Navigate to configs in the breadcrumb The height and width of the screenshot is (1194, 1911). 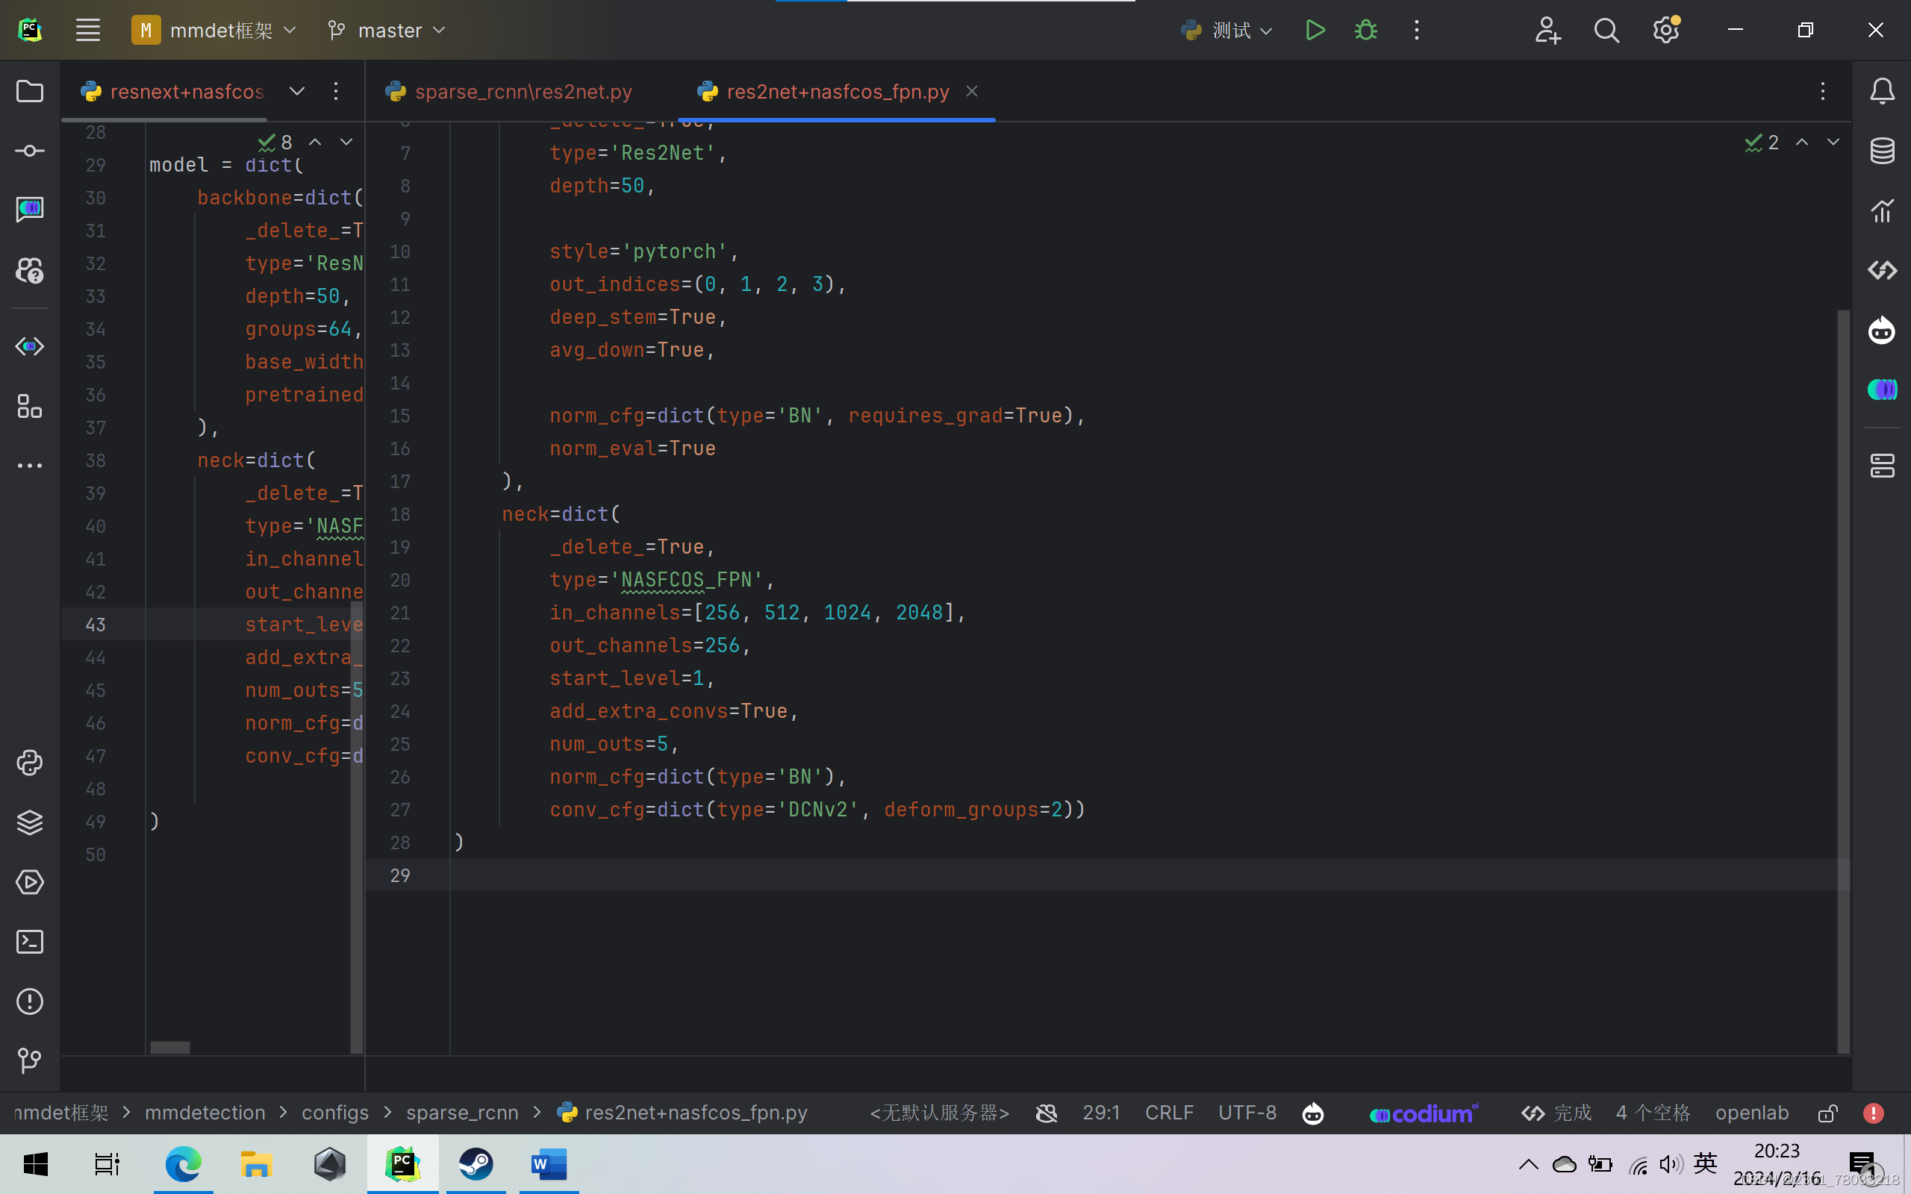click(x=335, y=1113)
